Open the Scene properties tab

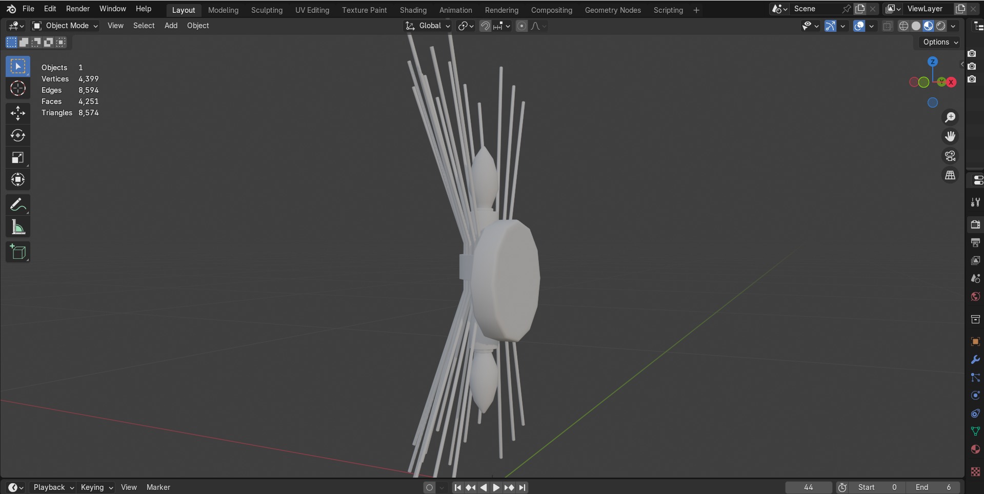(975, 278)
